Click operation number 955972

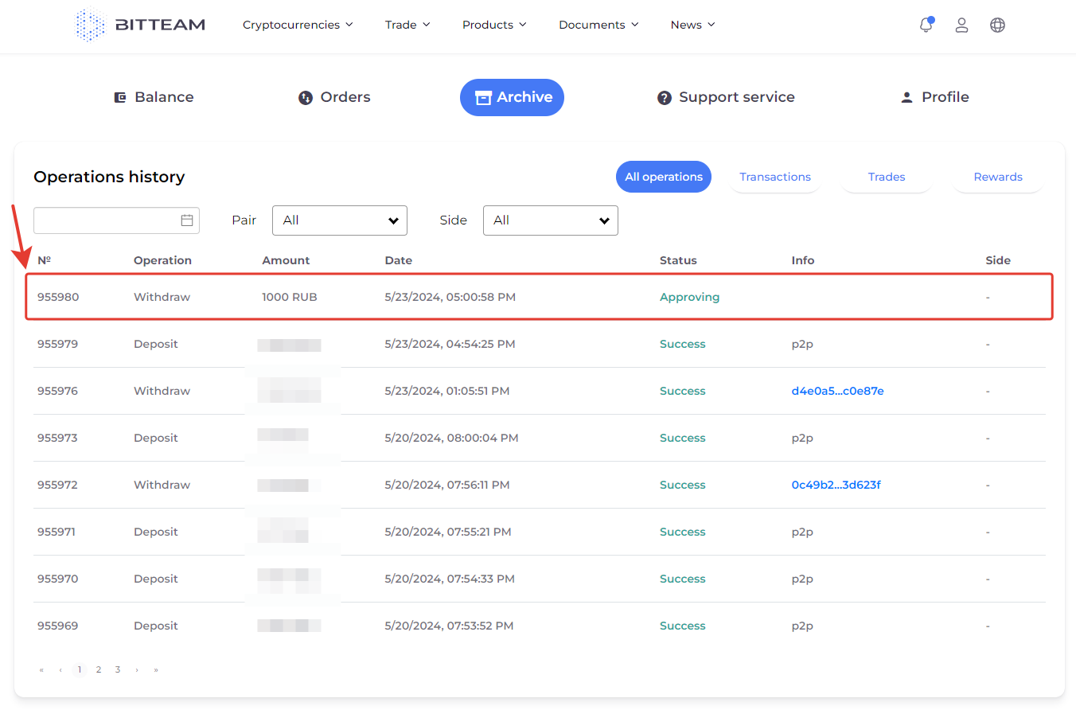pos(58,485)
